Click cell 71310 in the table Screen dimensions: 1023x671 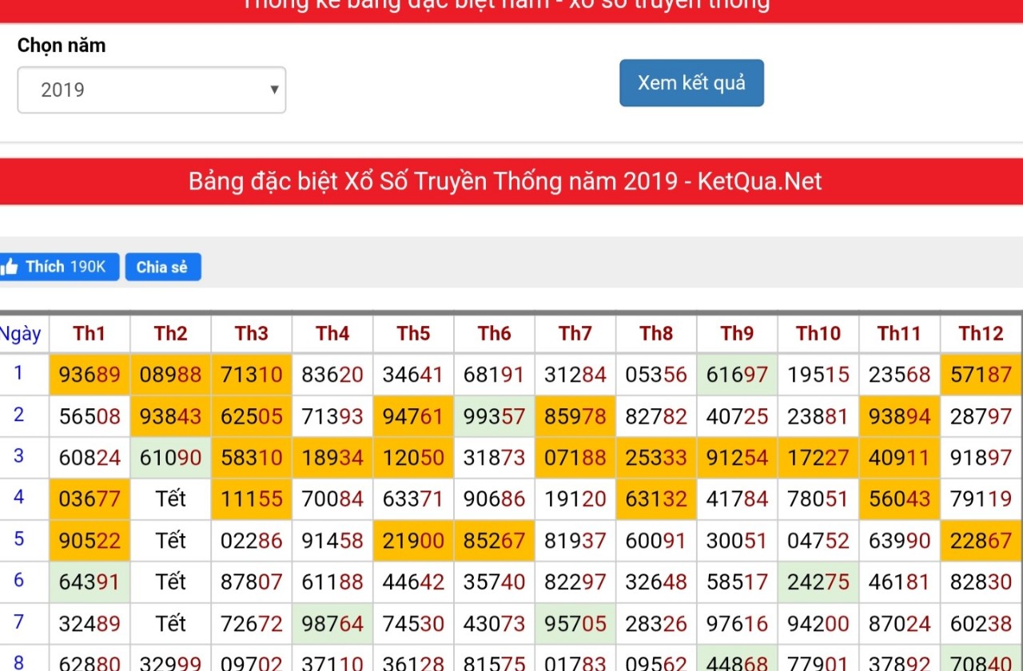251,375
